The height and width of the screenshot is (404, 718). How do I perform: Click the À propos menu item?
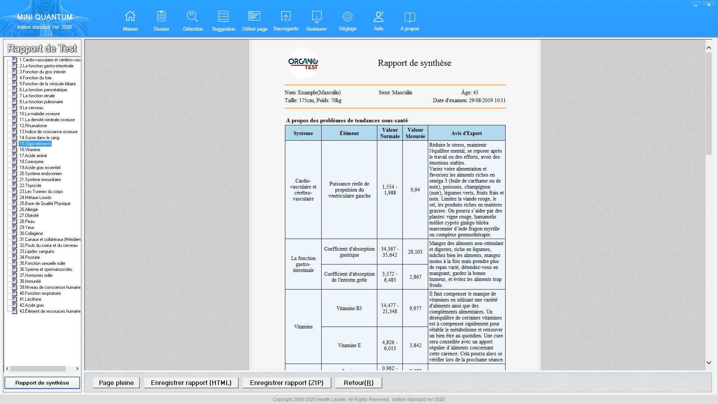click(409, 20)
